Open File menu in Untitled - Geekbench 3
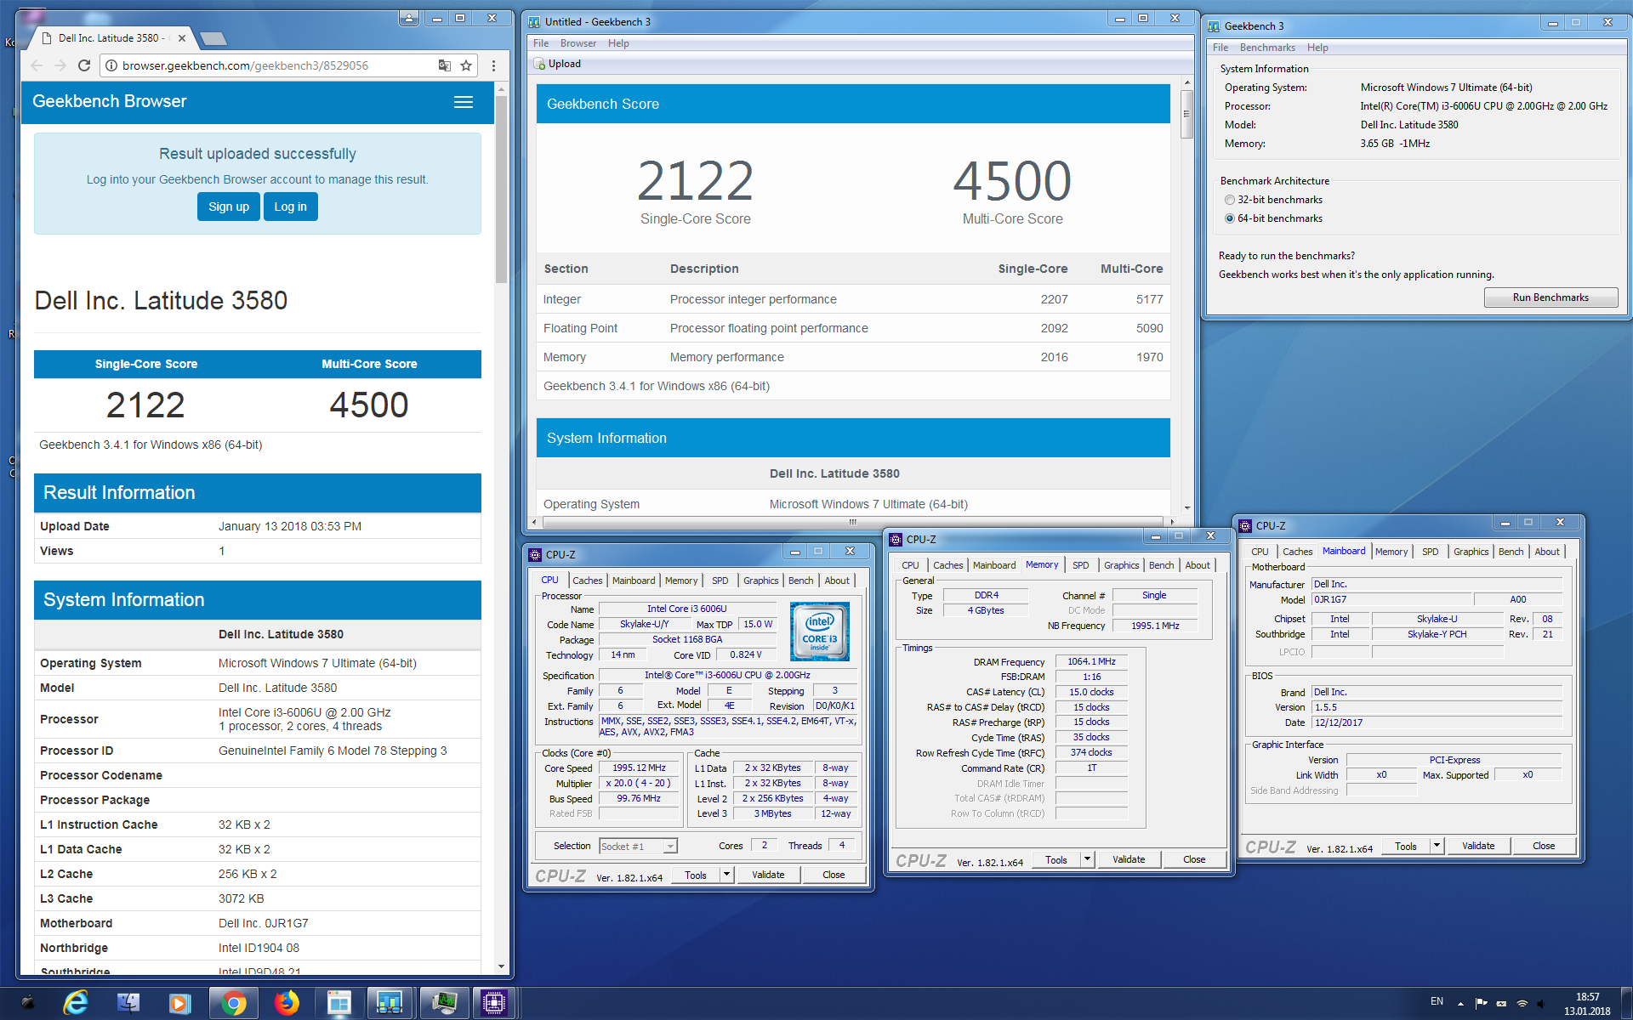Screen dimensions: 1633x1020 (x=541, y=43)
